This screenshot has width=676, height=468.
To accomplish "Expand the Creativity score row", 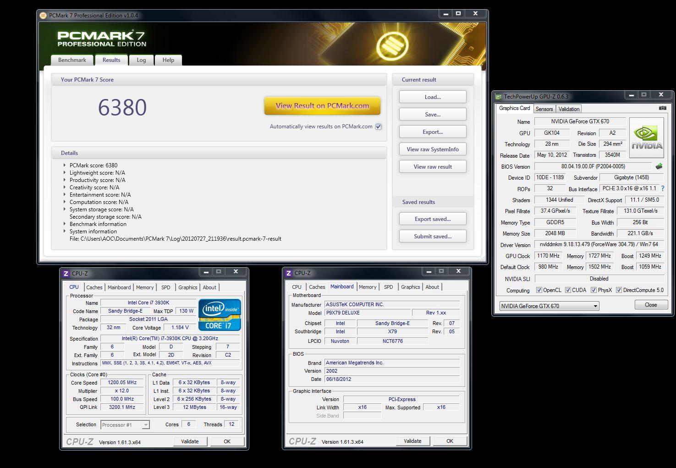I will click(64, 187).
